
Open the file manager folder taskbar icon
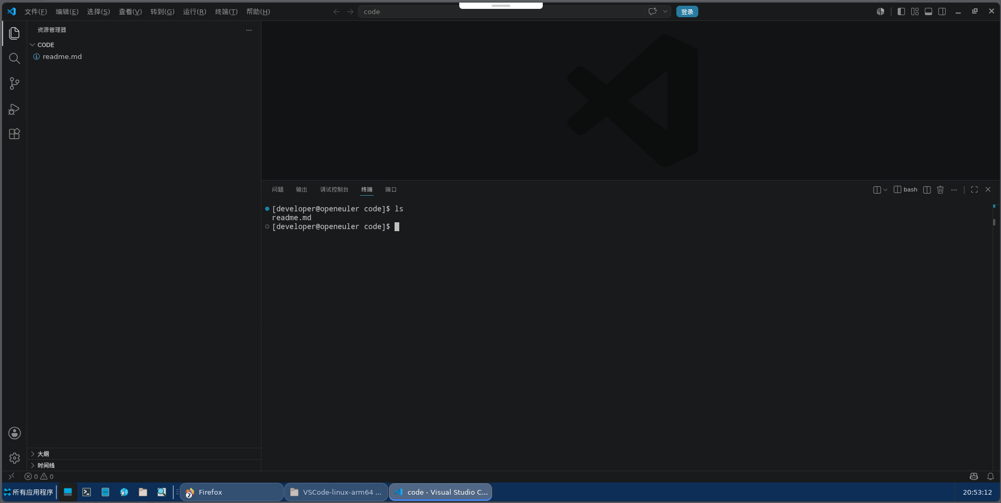coord(143,492)
